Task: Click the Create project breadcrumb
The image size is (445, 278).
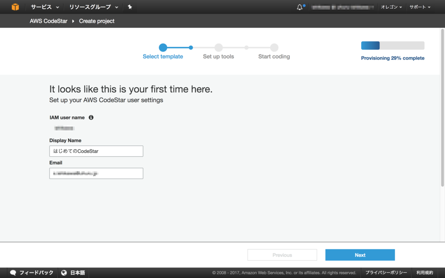Action: click(96, 21)
